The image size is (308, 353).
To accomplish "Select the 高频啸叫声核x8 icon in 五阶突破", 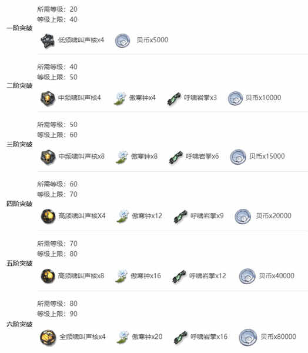I will point(48,276).
